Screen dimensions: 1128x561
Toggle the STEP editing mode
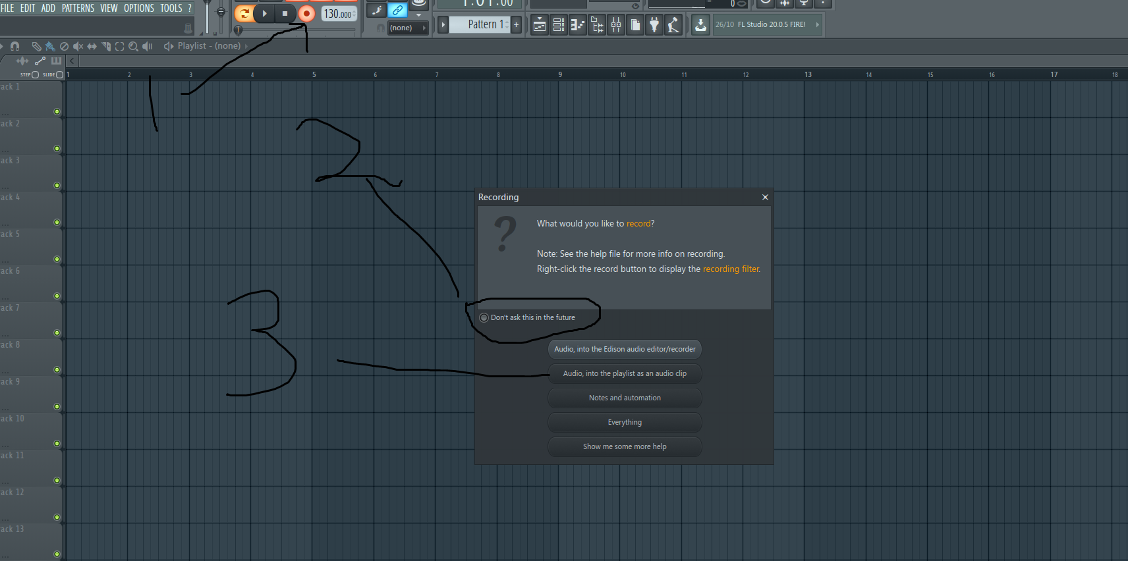point(35,75)
